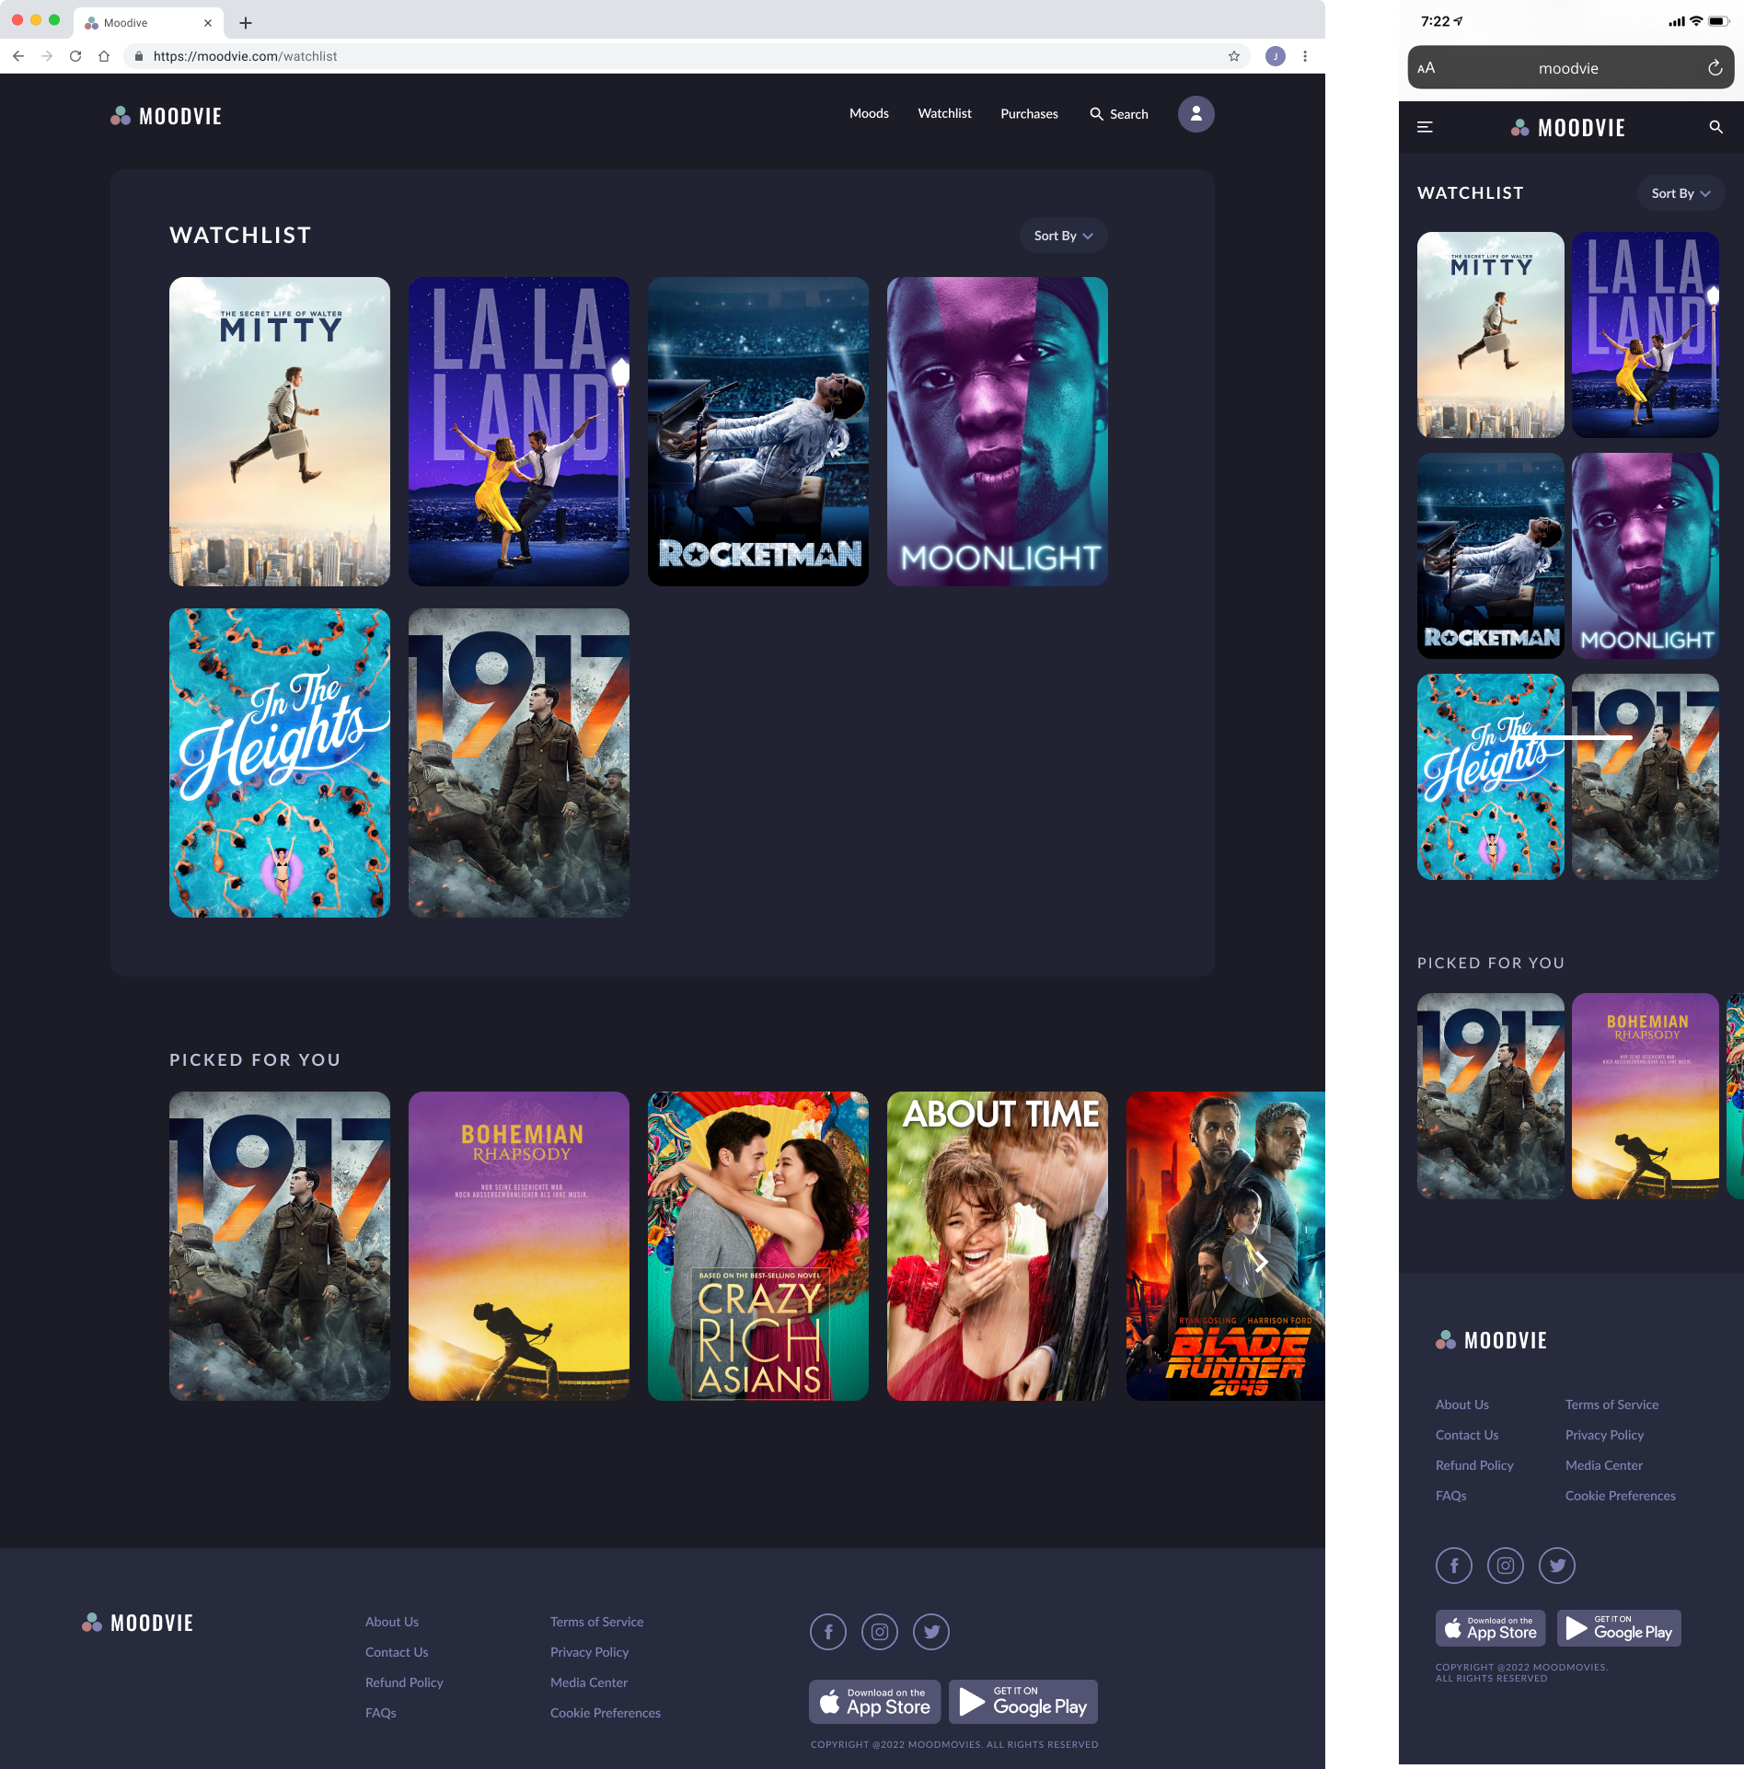Tap mobile Google Play badge

[x=1619, y=1628]
